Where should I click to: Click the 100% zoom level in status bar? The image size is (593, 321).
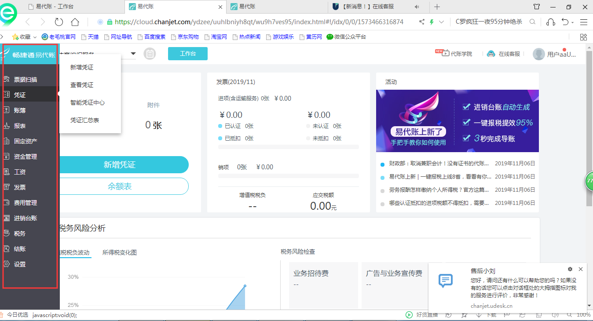pos(583,315)
